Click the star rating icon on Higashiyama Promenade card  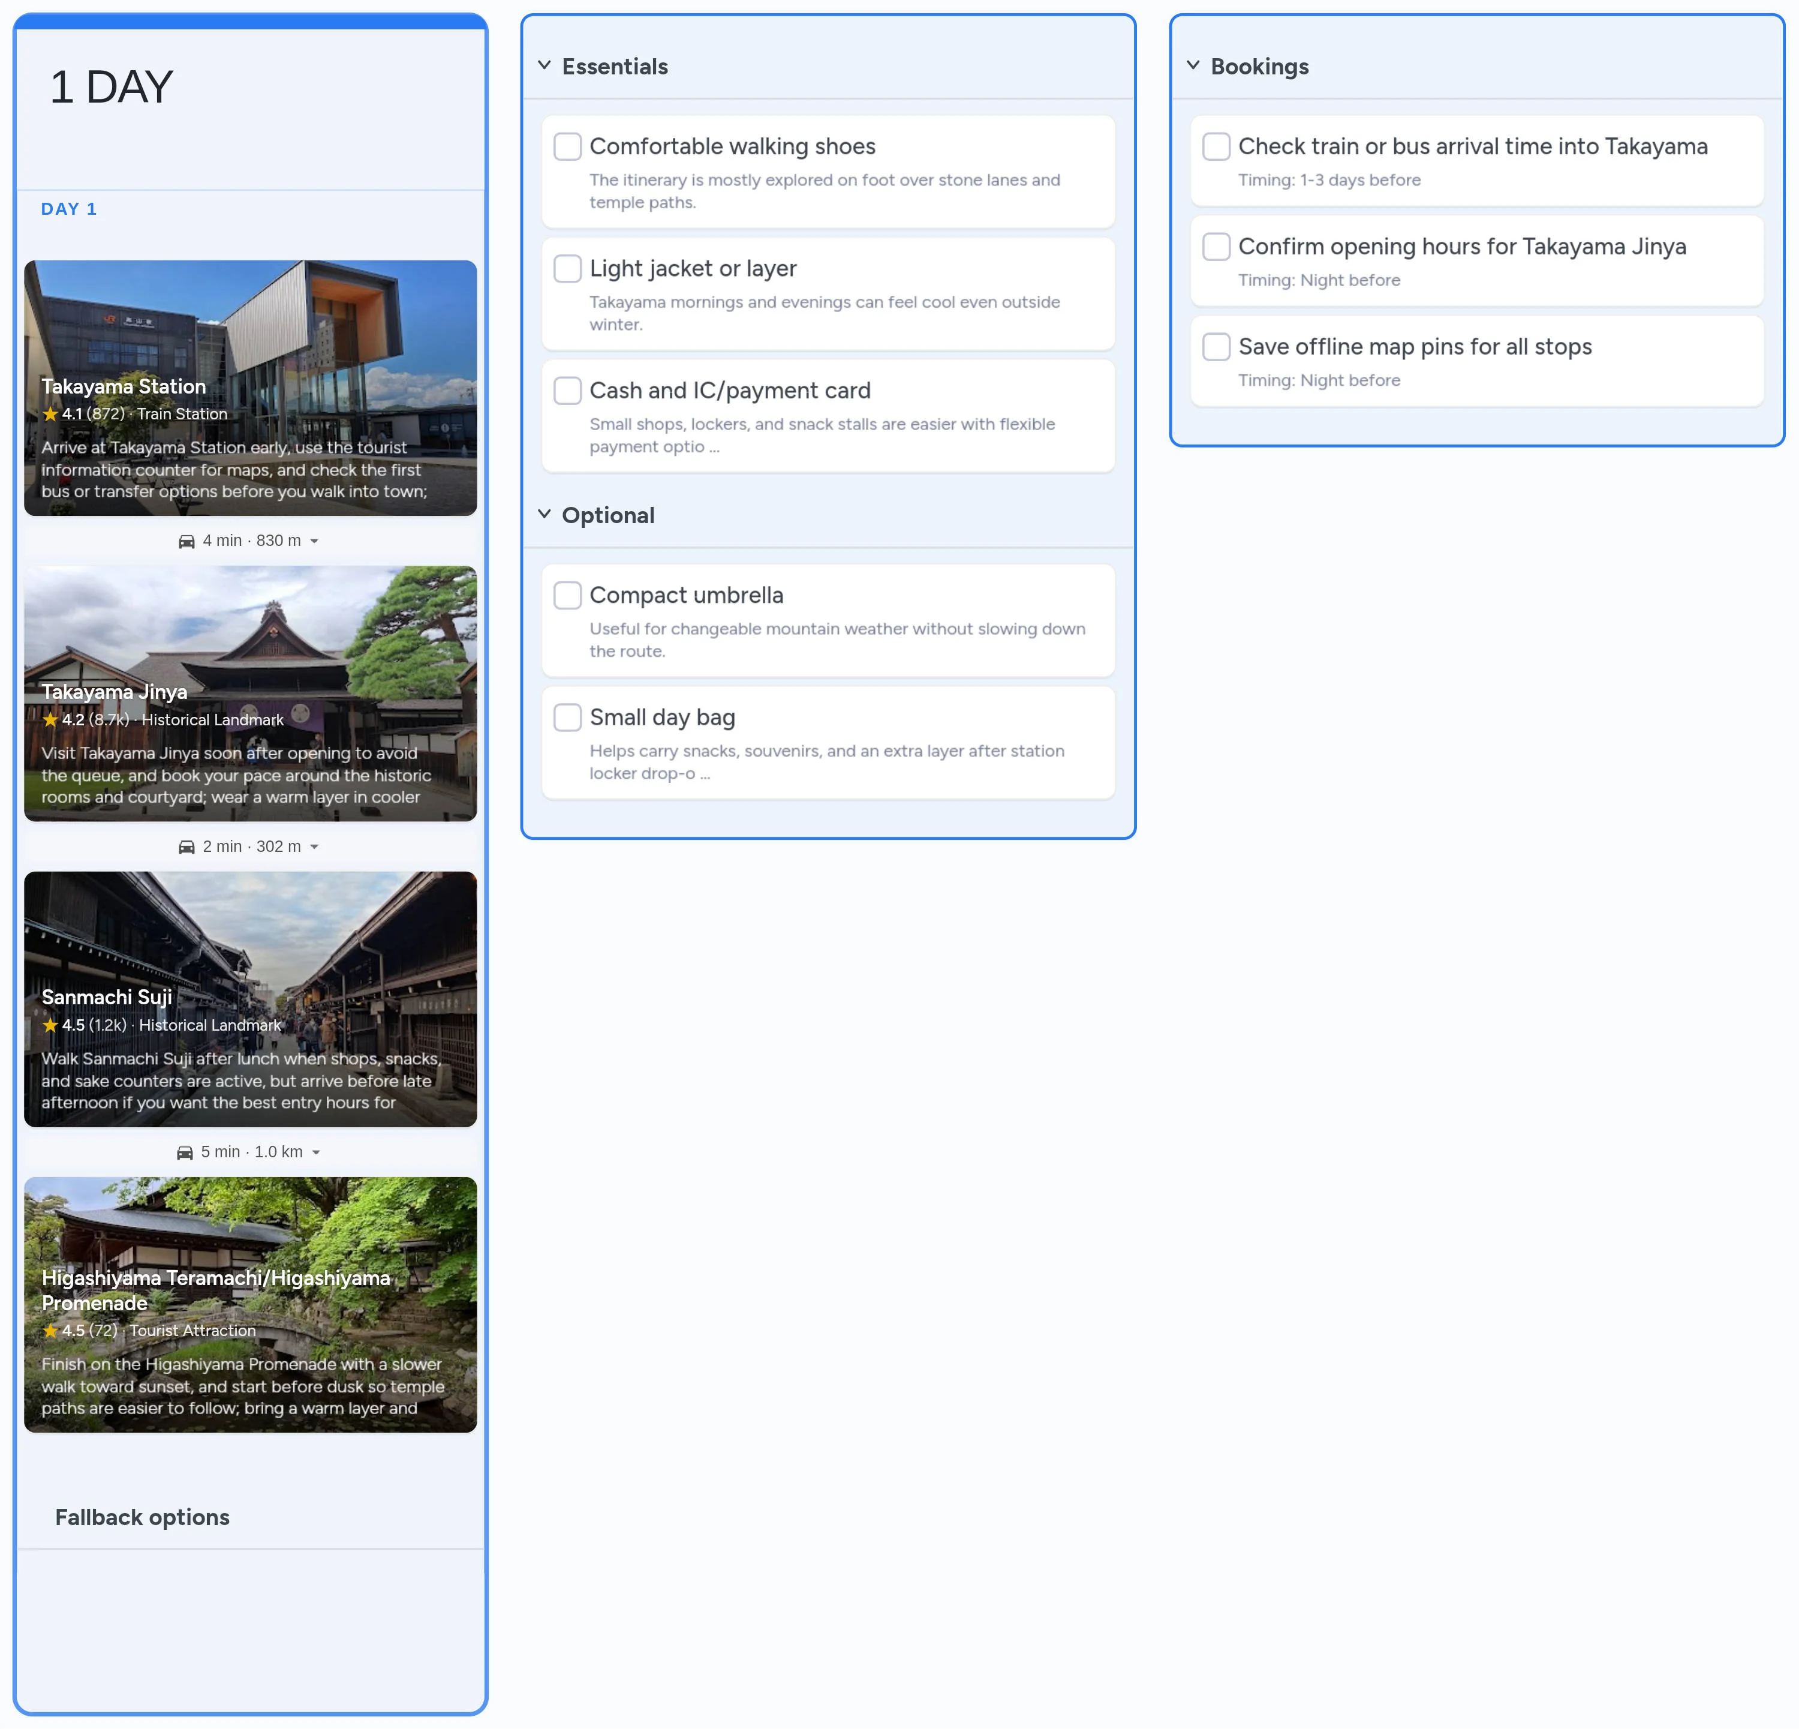50,1331
